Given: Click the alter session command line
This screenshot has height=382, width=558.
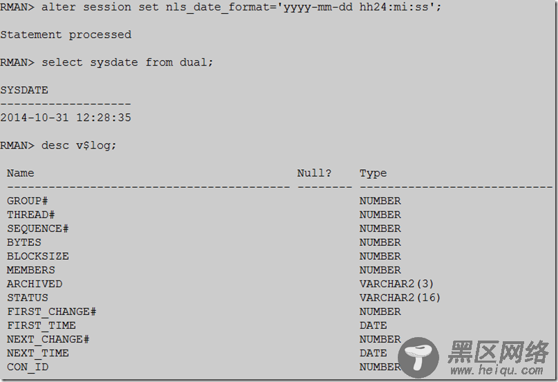Looking at the screenshot, I should point(220,7).
